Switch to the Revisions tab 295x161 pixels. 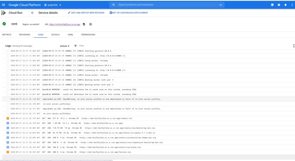point(25,35)
